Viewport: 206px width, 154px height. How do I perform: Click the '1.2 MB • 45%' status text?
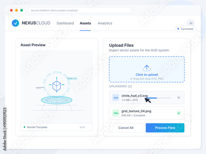(x=129, y=100)
